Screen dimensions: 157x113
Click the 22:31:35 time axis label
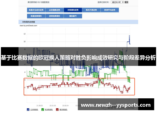53,106
